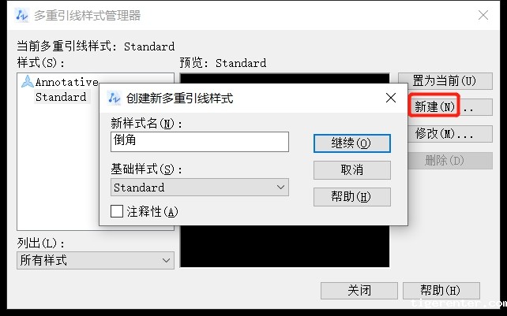Click the annotative icon beside Annotative style

[x=28, y=82]
